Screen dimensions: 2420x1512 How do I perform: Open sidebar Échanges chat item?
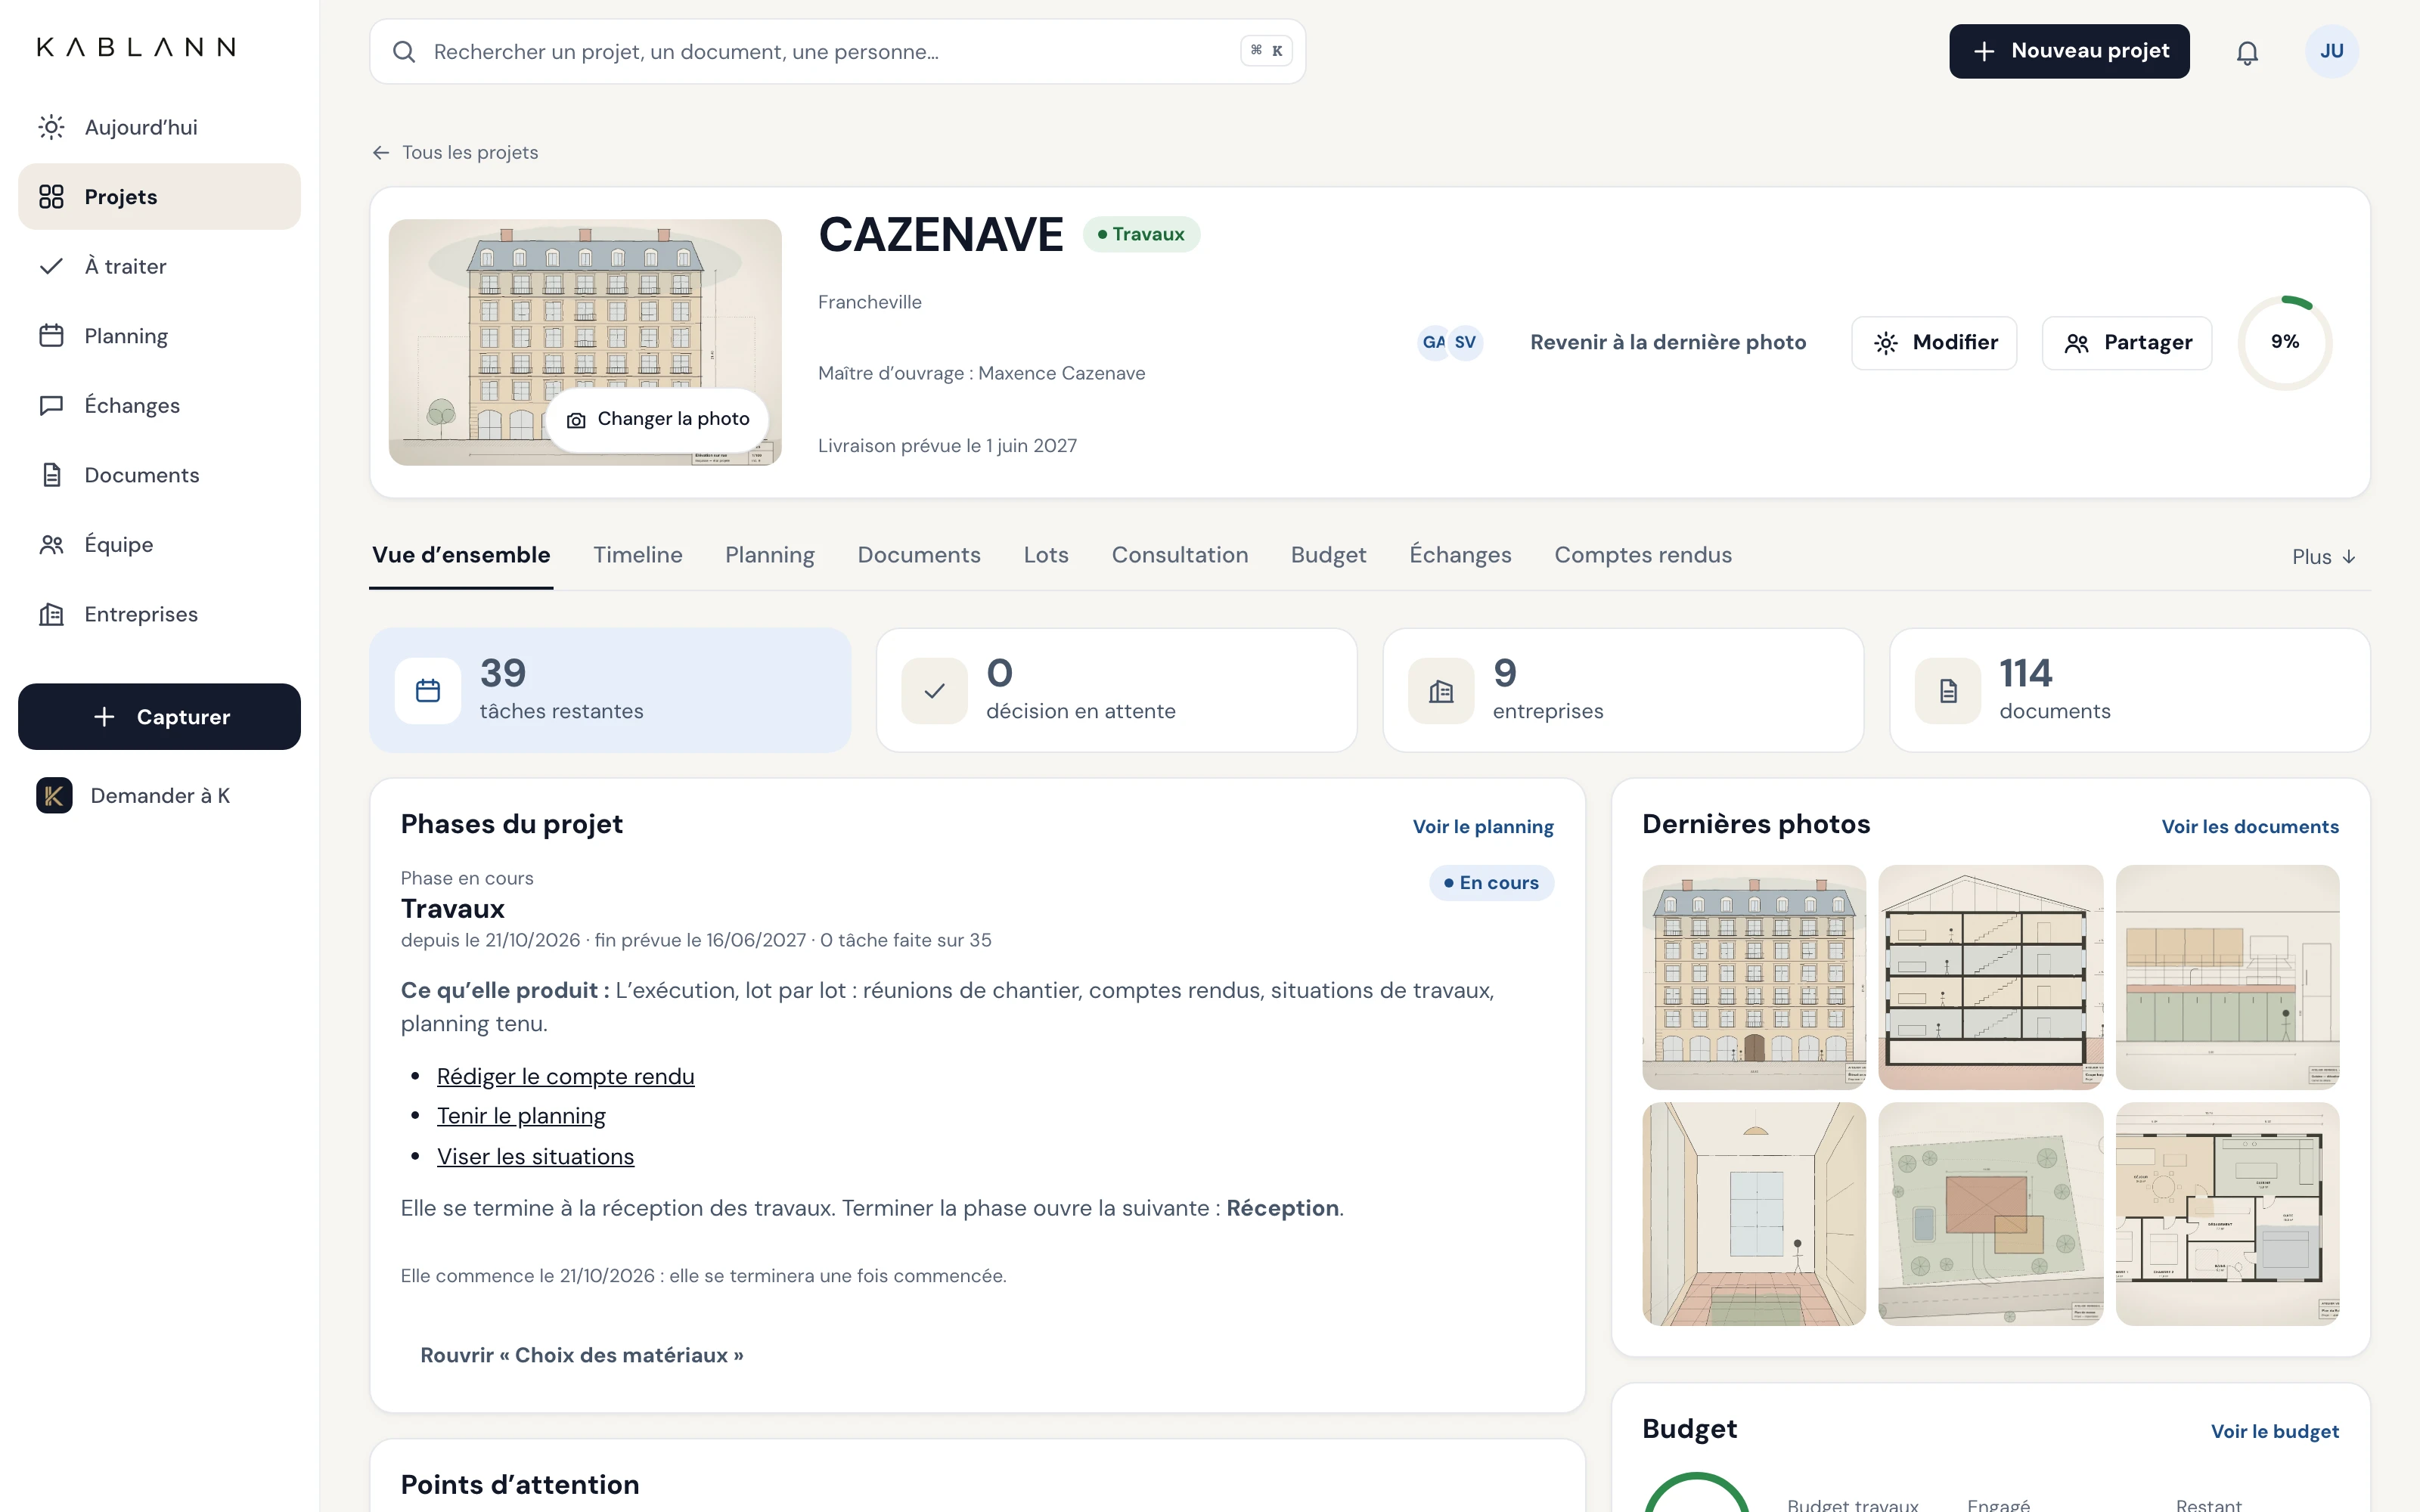159,405
